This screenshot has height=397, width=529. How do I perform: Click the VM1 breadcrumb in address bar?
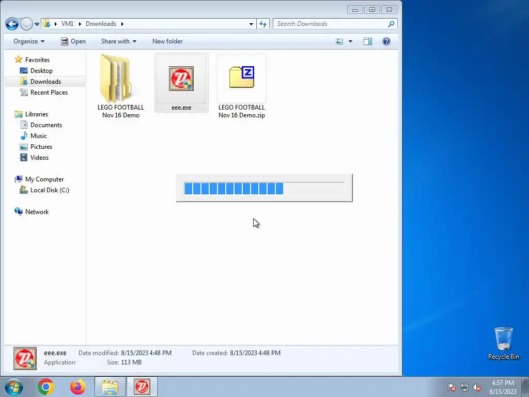coord(68,24)
